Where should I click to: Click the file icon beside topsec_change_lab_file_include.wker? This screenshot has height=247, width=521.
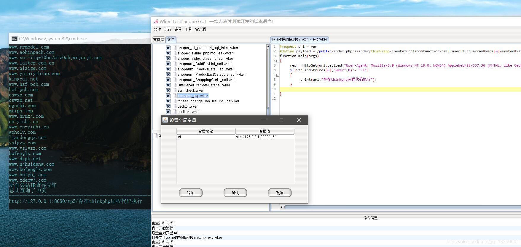(x=175, y=101)
